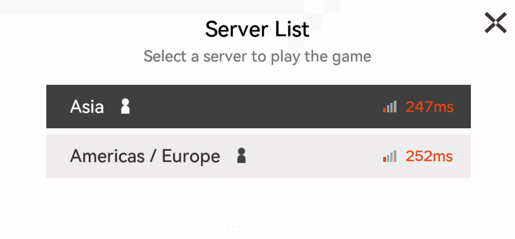This screenshot has height=239, width=515.
Task: Click "Select a server to play the game" subtitle
Action: pos(257,56)
